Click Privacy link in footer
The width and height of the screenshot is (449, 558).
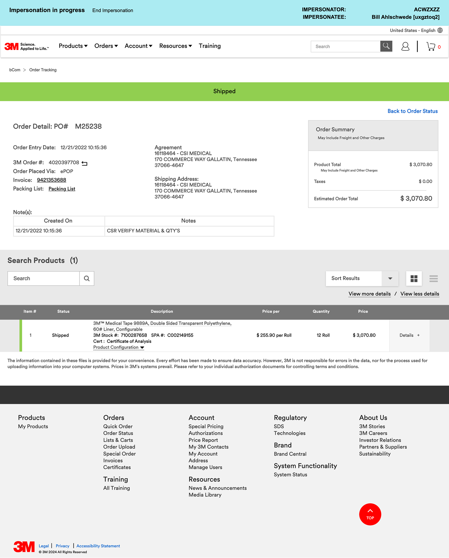(x=62, y=546)
